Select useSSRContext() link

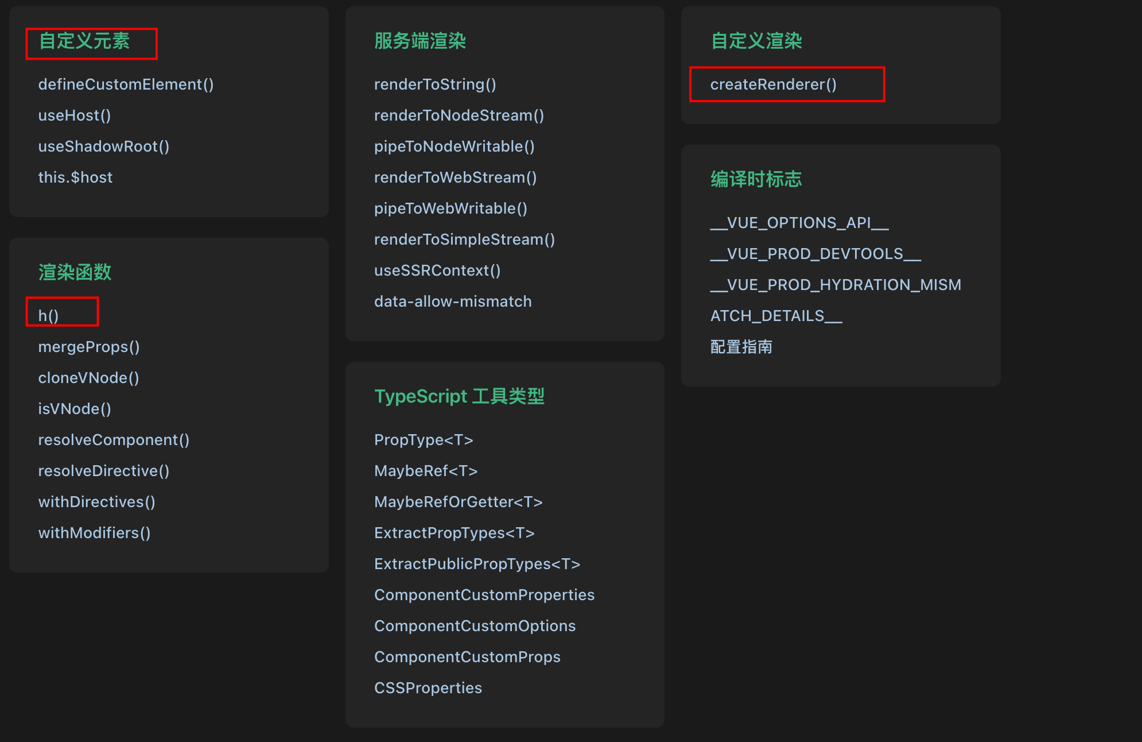[437, 270]
